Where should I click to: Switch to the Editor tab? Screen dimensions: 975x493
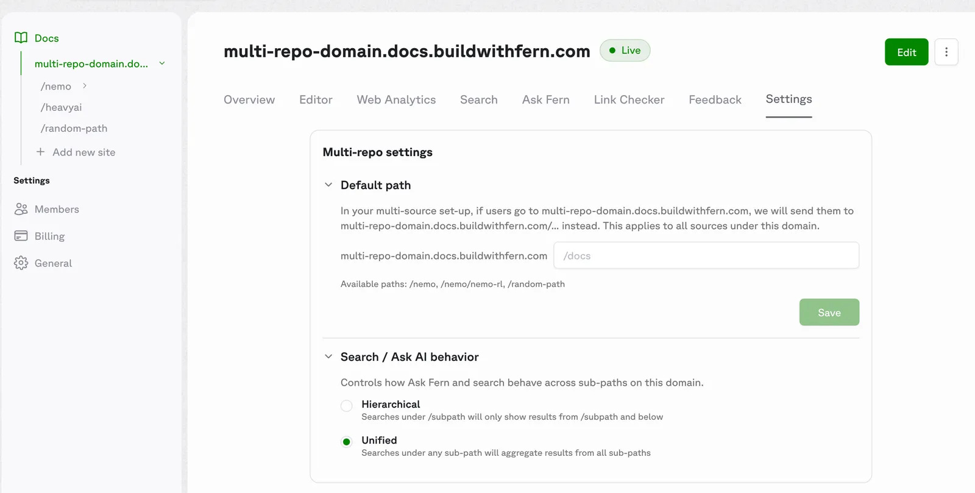point(316,99)
